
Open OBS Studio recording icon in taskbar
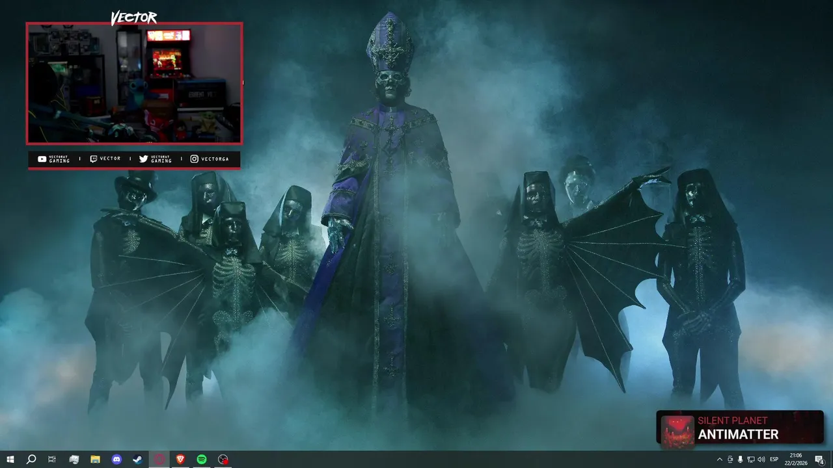(x=223, y=460)
